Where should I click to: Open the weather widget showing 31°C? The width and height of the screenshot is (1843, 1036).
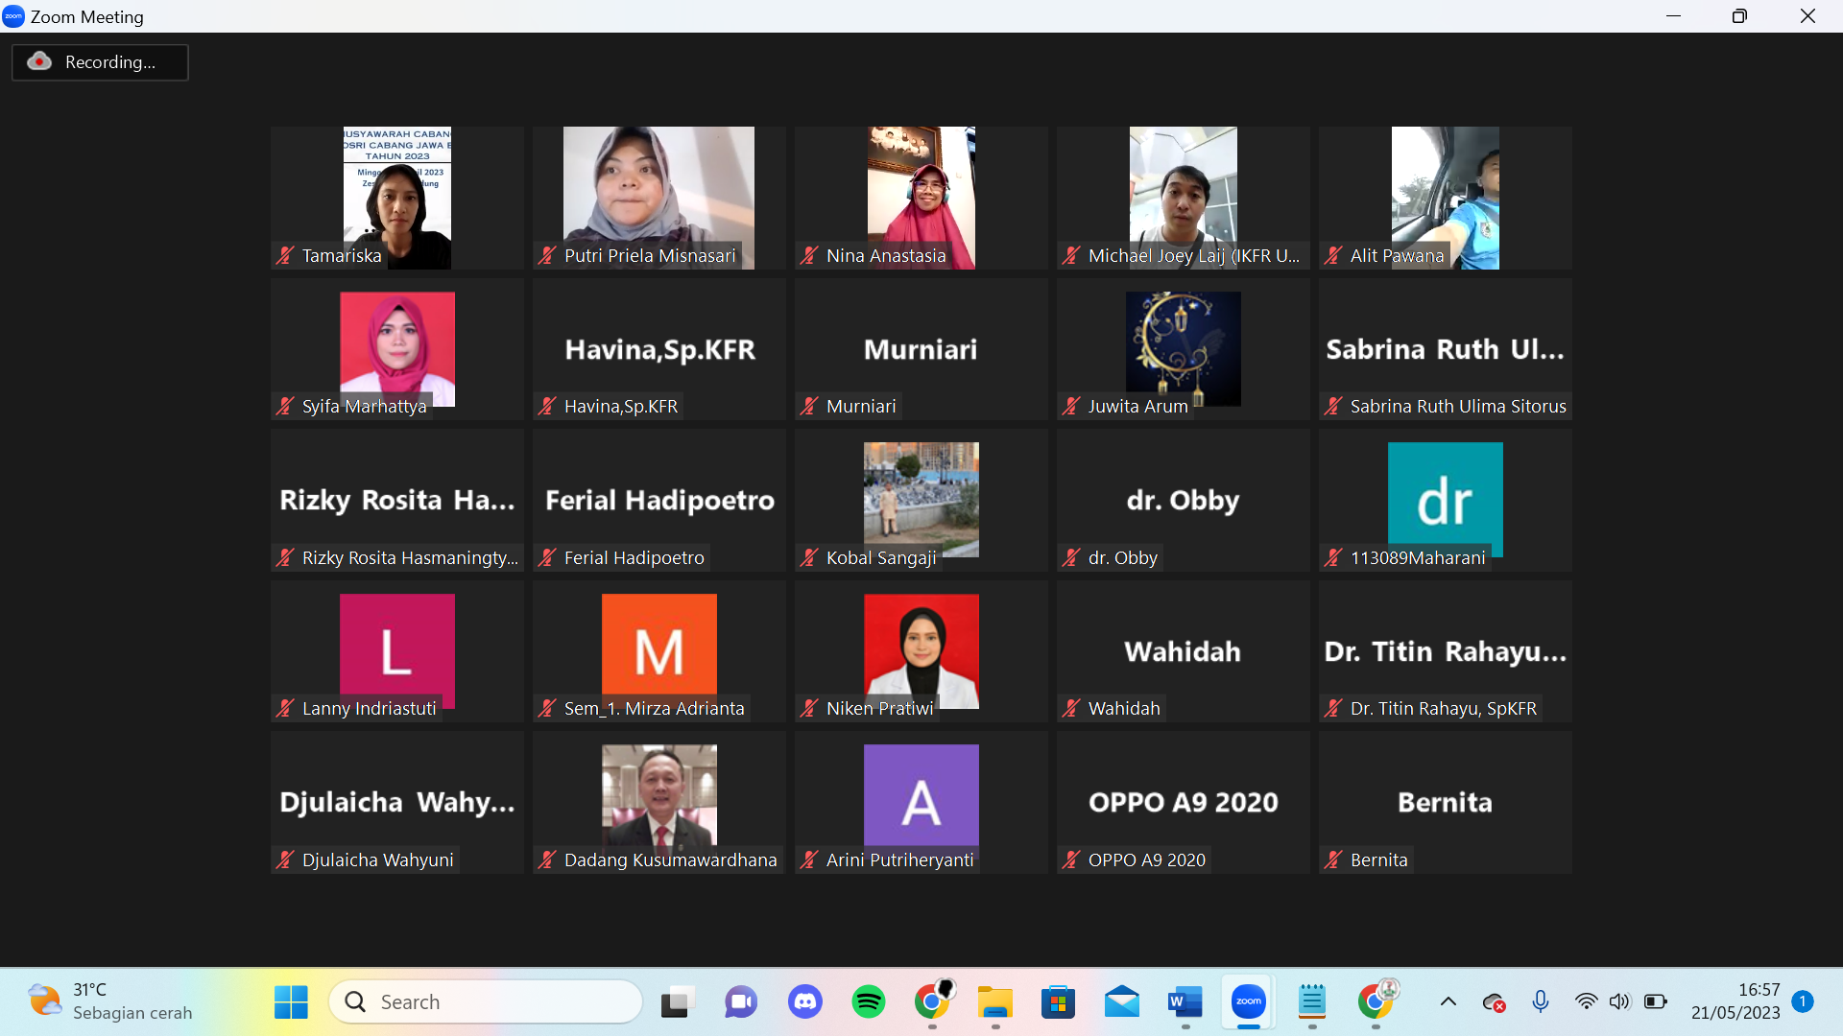click(x=110, y=1001)
